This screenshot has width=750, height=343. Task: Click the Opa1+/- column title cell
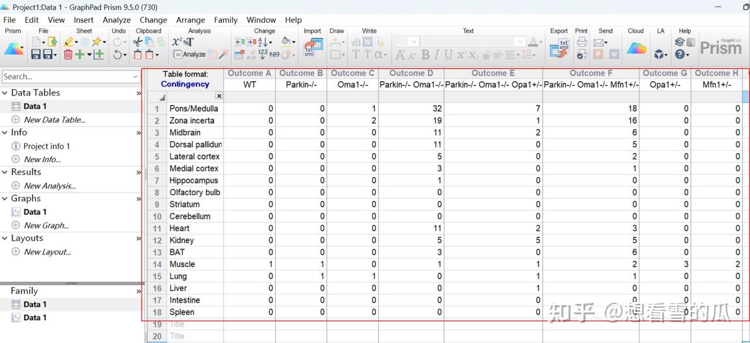665,85
